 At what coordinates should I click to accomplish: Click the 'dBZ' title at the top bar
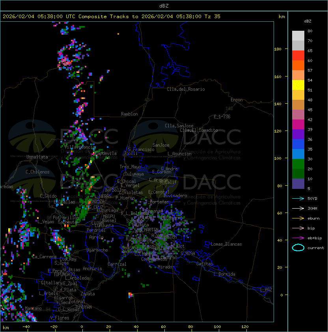point(164,6)
